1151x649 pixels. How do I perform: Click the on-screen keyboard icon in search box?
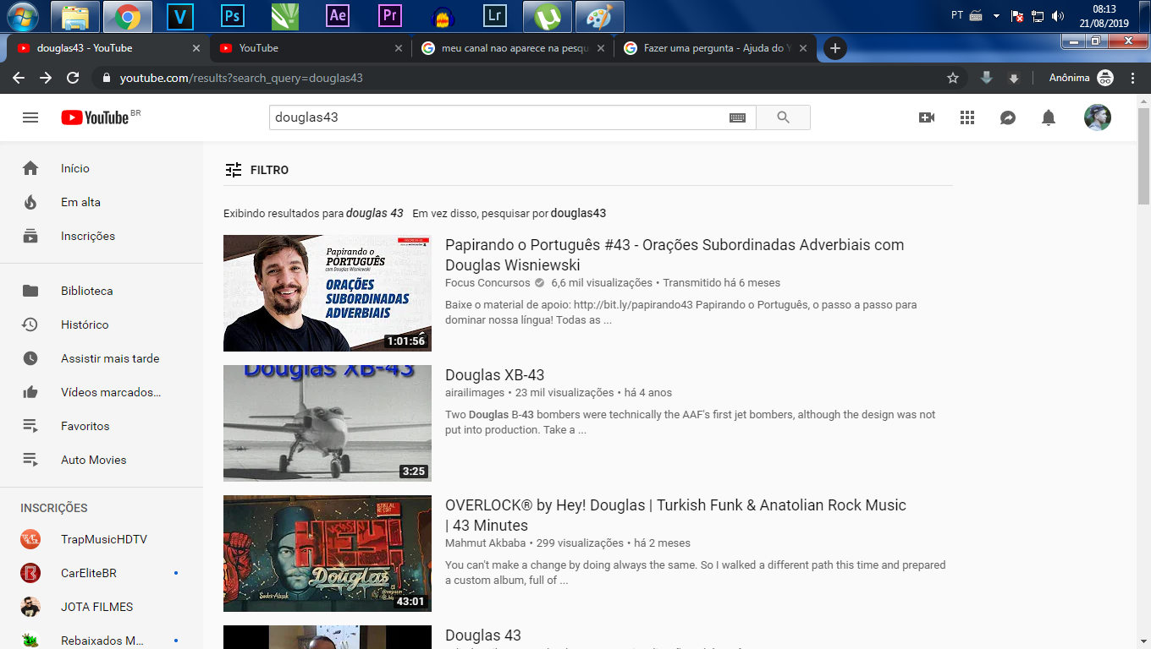737,118
